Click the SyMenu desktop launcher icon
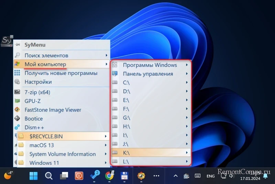Screen dimensions: 275x184 (7, 41)
